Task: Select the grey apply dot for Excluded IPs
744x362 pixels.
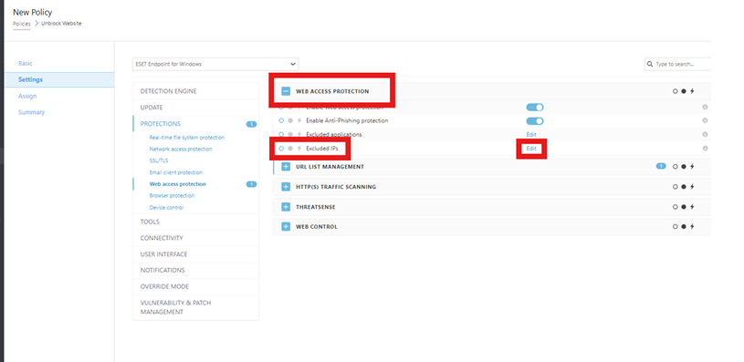Action: pos(290,149)
